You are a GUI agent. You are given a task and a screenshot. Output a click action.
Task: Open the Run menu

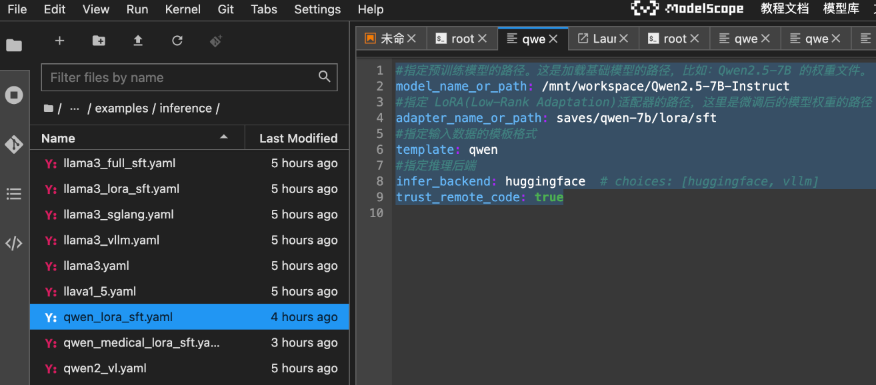(x=137, y=9)
